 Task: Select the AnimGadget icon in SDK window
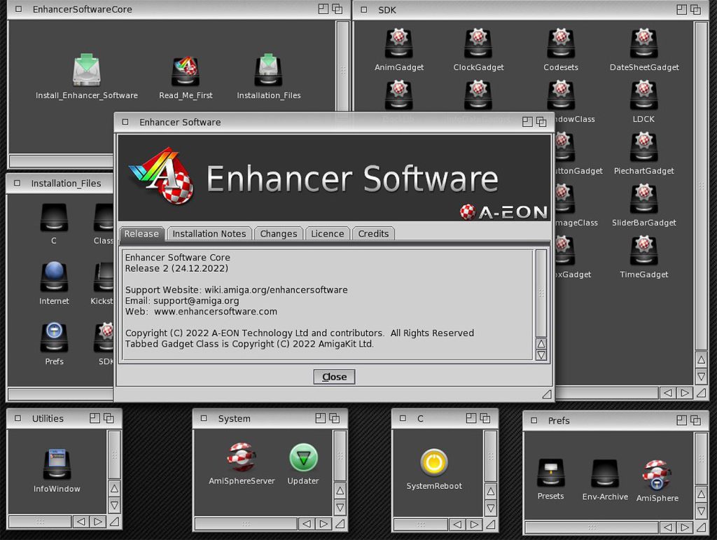pyautogui.click(x=398, y=43)
